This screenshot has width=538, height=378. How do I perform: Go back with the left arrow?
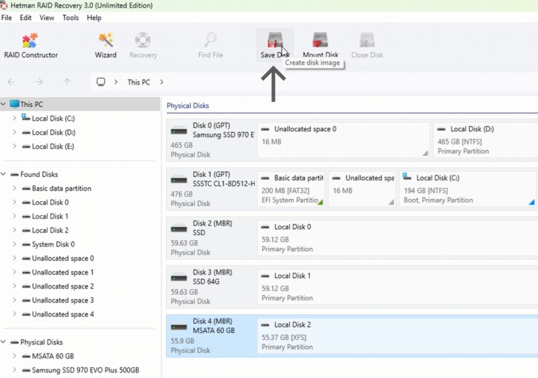point(11,82)
